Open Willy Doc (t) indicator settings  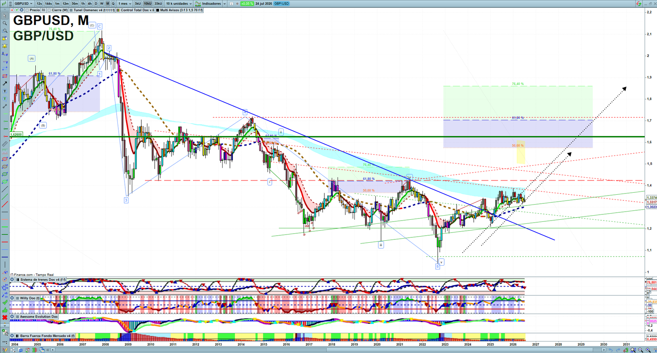[x=28, y=298]
